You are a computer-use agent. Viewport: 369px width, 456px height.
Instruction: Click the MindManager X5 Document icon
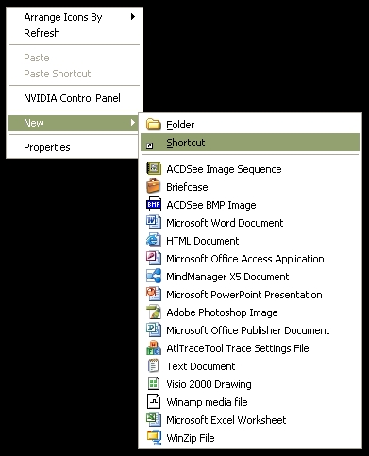154,277
